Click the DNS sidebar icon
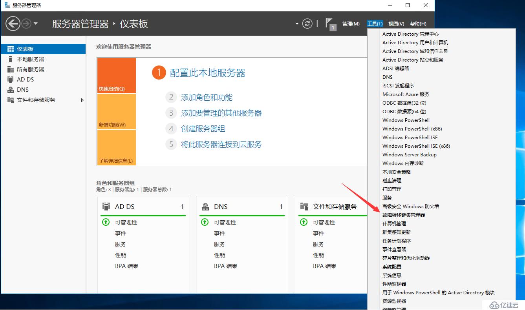Image resolution: width=525 pixels, height=310 pixels. [11, 89]
